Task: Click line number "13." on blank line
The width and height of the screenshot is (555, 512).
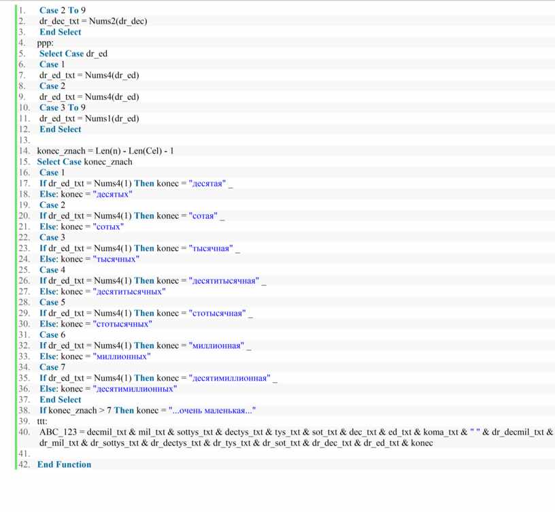Action: coord(24,140)
